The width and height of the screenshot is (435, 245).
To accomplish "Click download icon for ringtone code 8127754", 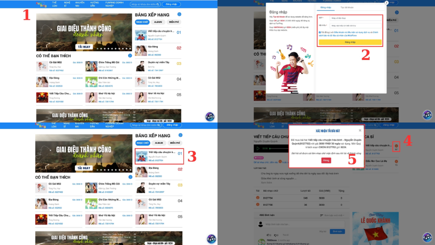I will 257,198.
